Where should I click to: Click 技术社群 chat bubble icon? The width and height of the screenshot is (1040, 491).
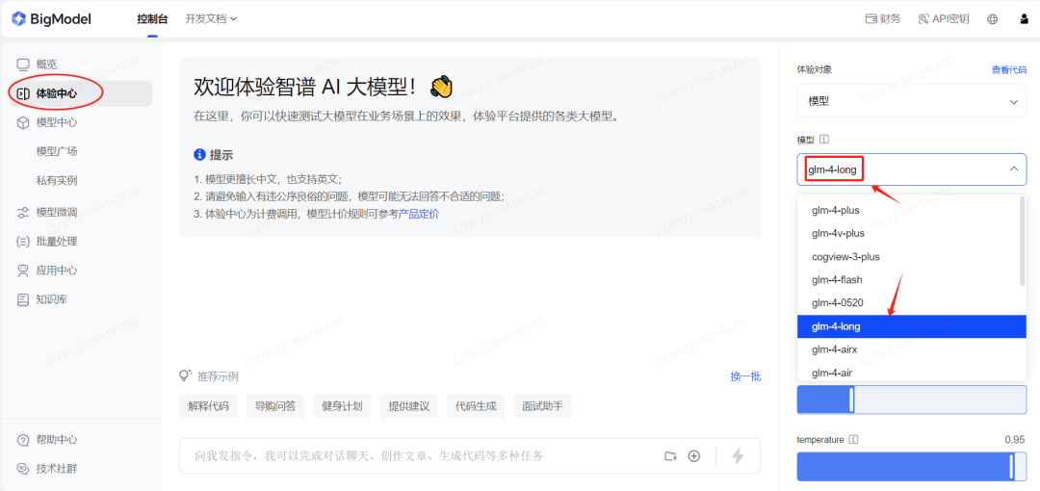click(x=23, y=469)
